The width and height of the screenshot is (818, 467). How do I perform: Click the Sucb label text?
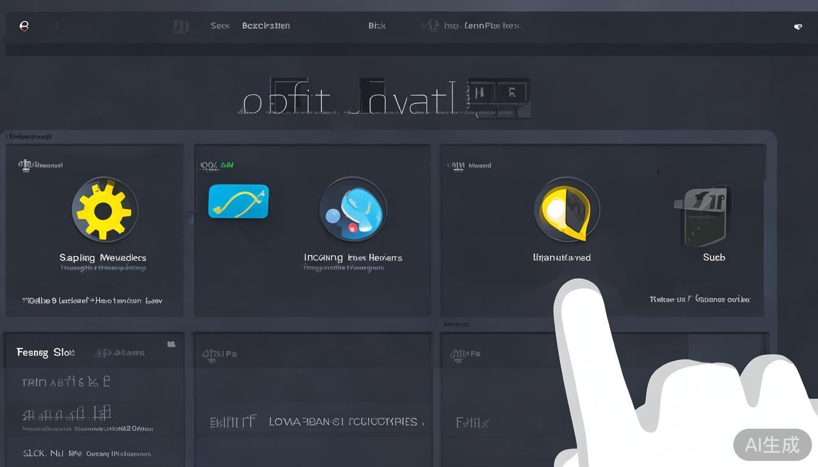714,257
